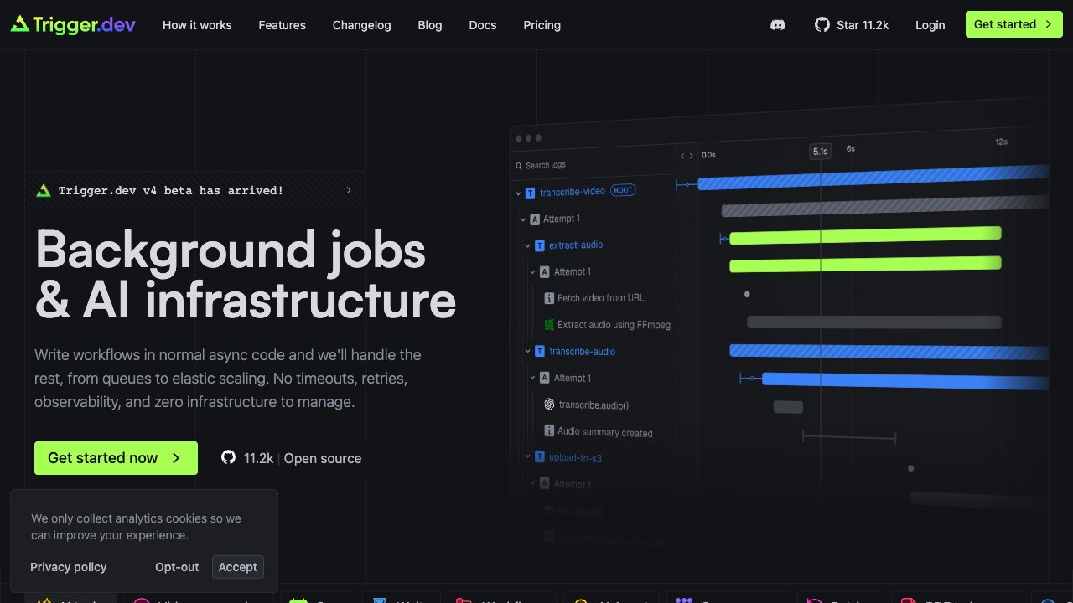Collapse the extract-audio tree row

[x=529, y=245]
